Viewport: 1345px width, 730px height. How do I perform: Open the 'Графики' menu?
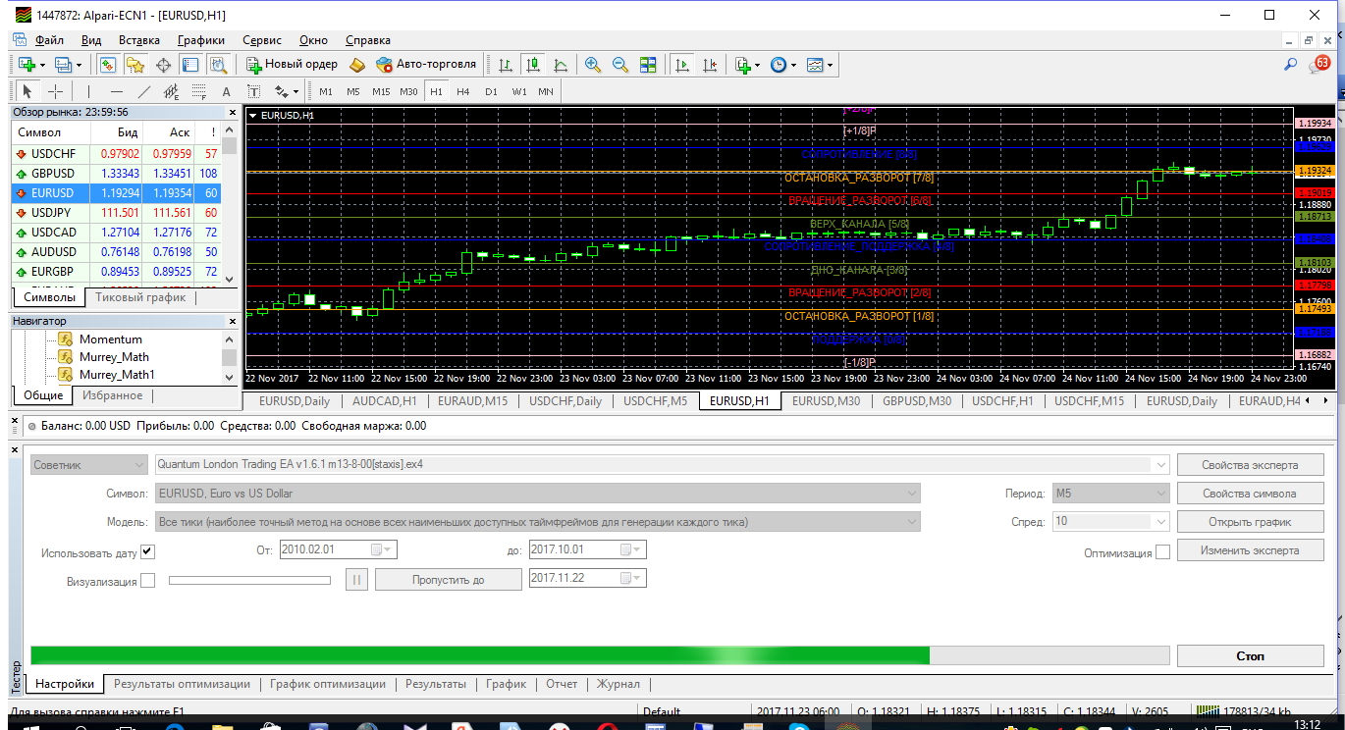coord(201,40)
